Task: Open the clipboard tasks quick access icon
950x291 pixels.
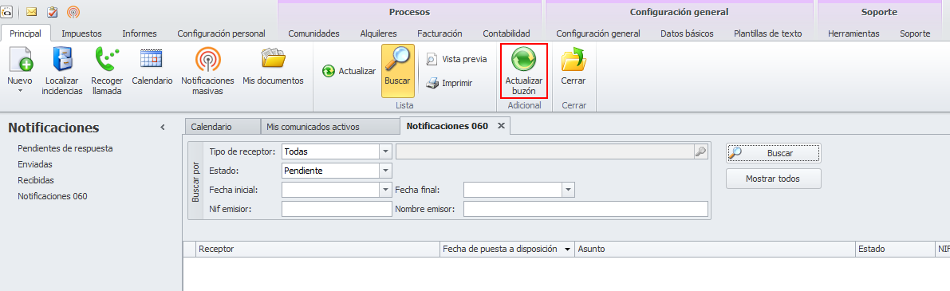Action: click(52, 11)
